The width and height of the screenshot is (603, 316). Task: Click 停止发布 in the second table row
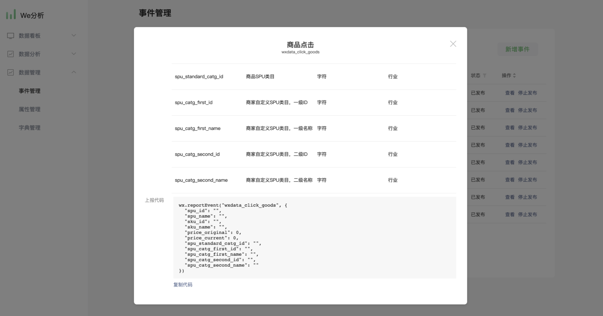[527, 110]
